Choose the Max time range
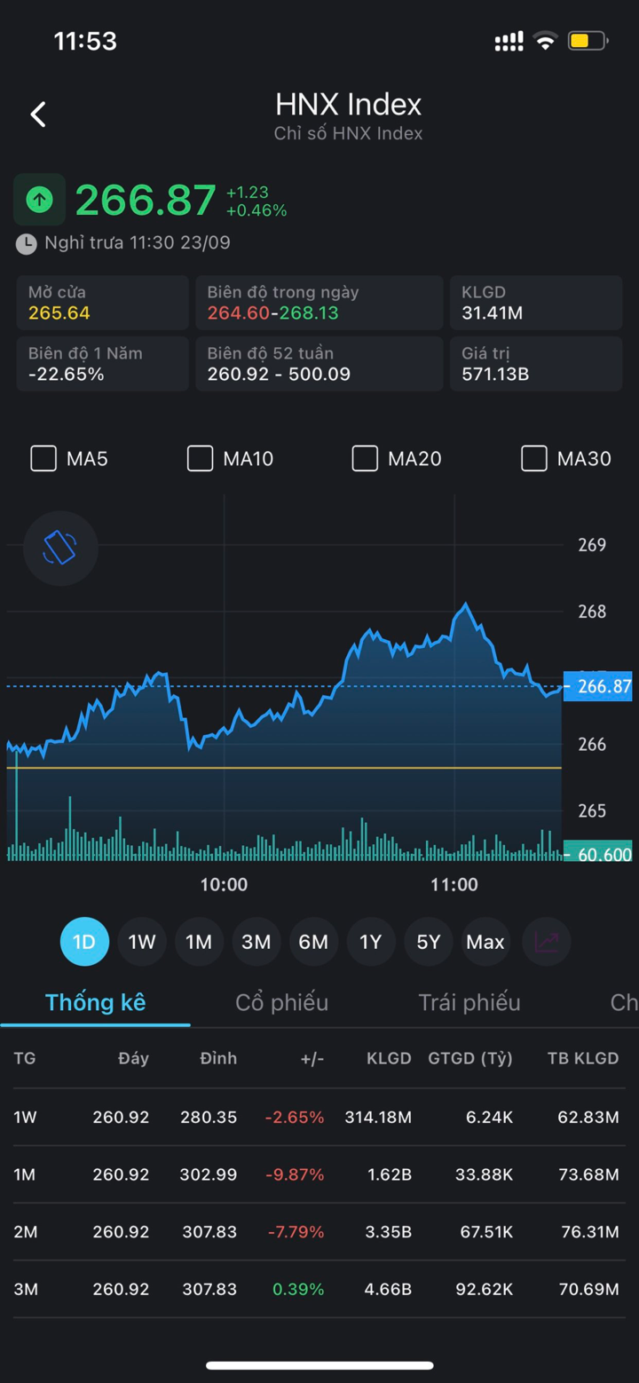The image size is (639, 1383). pyautogui.click(x=485, y=942)
